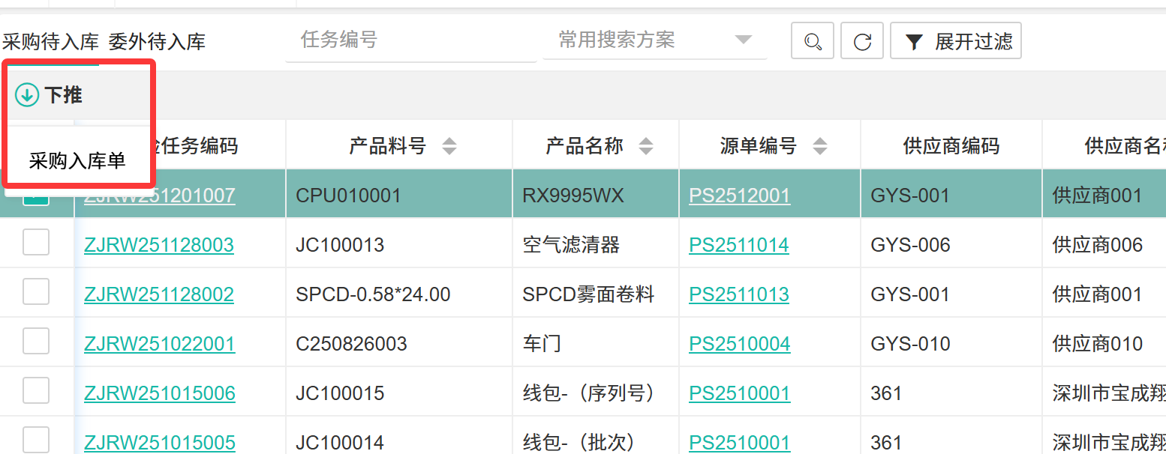Sort by 产品名称 column sort arrows
The width and height of the screenshot is (1166, 454).
(x=645, y=146)
